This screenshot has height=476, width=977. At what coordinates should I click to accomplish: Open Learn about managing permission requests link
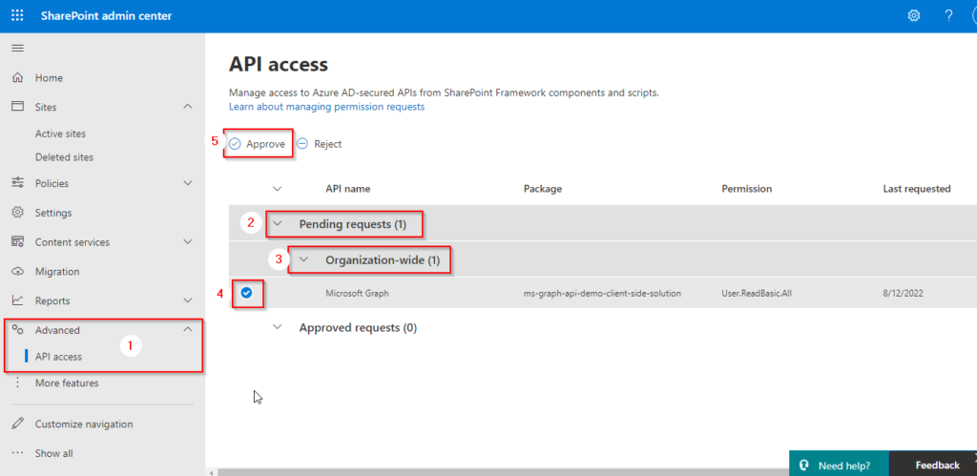click(326, 107)
